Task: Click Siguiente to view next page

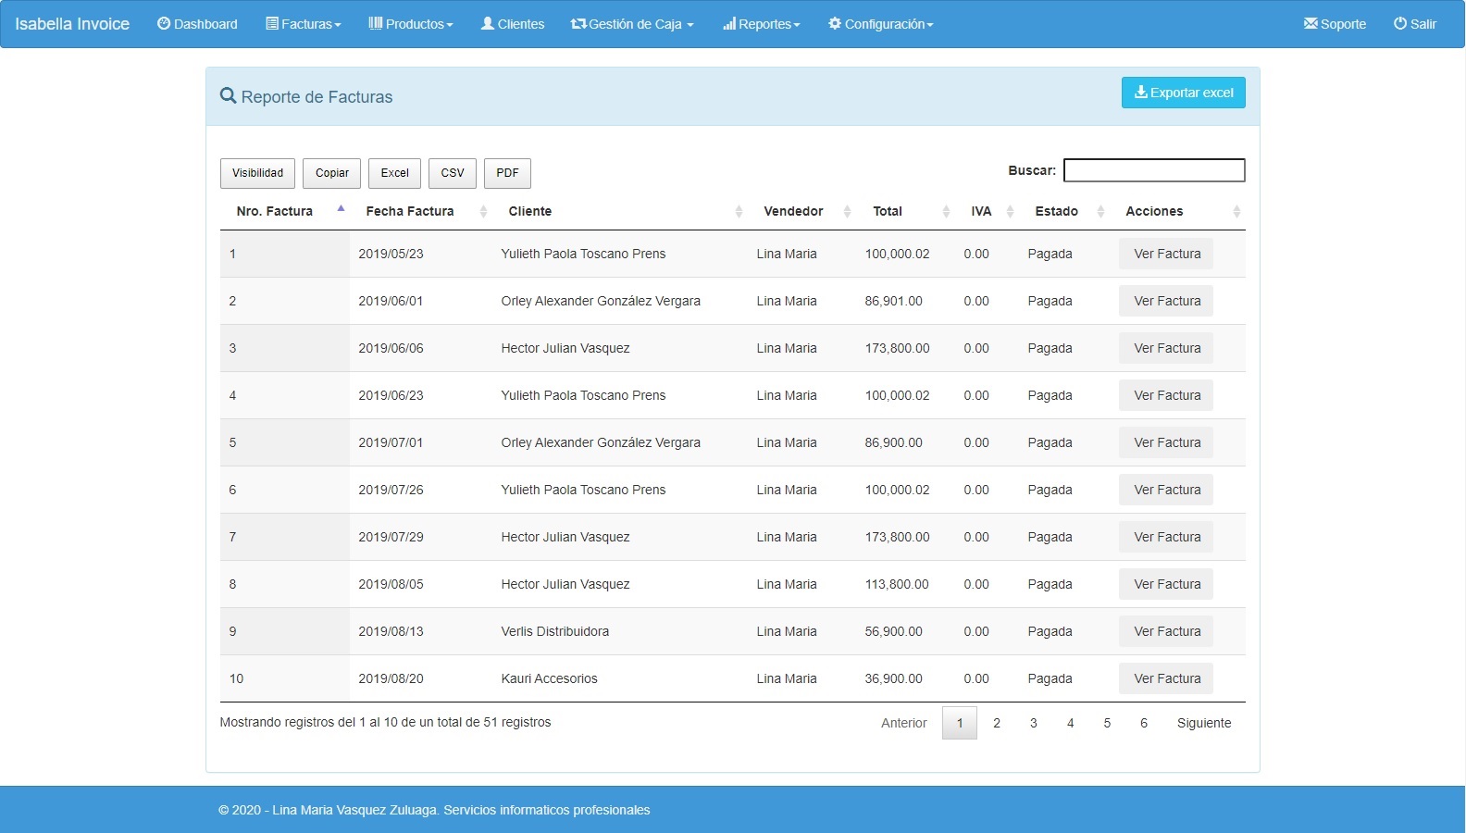Action: [1203, 723]
